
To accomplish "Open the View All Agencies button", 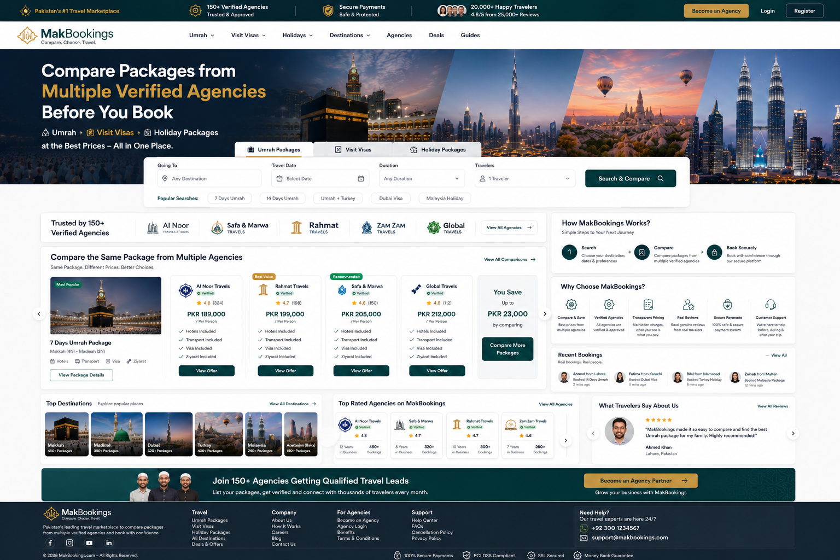I will [x=509, y=227].
